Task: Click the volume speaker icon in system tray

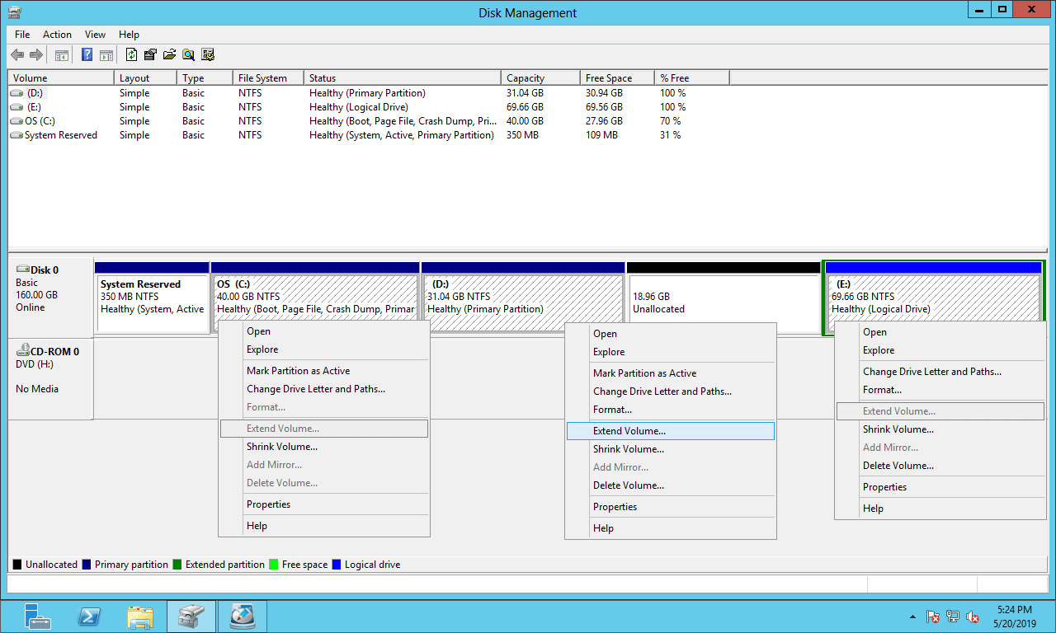Action: (973, 617)
